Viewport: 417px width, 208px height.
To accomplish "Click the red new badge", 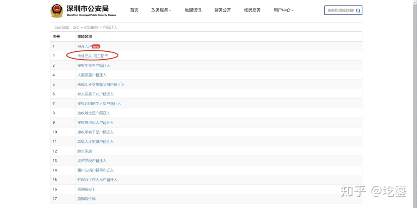I will click(x=96, y=46).
